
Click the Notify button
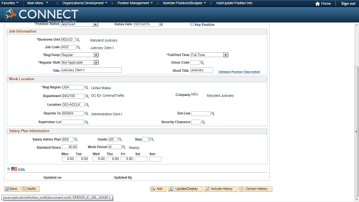[30, 189]
